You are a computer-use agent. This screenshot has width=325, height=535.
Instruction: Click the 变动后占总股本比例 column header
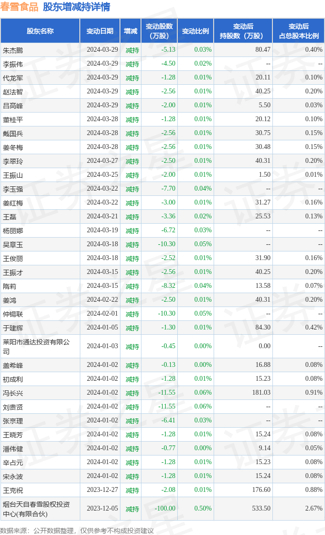(299, 31)
